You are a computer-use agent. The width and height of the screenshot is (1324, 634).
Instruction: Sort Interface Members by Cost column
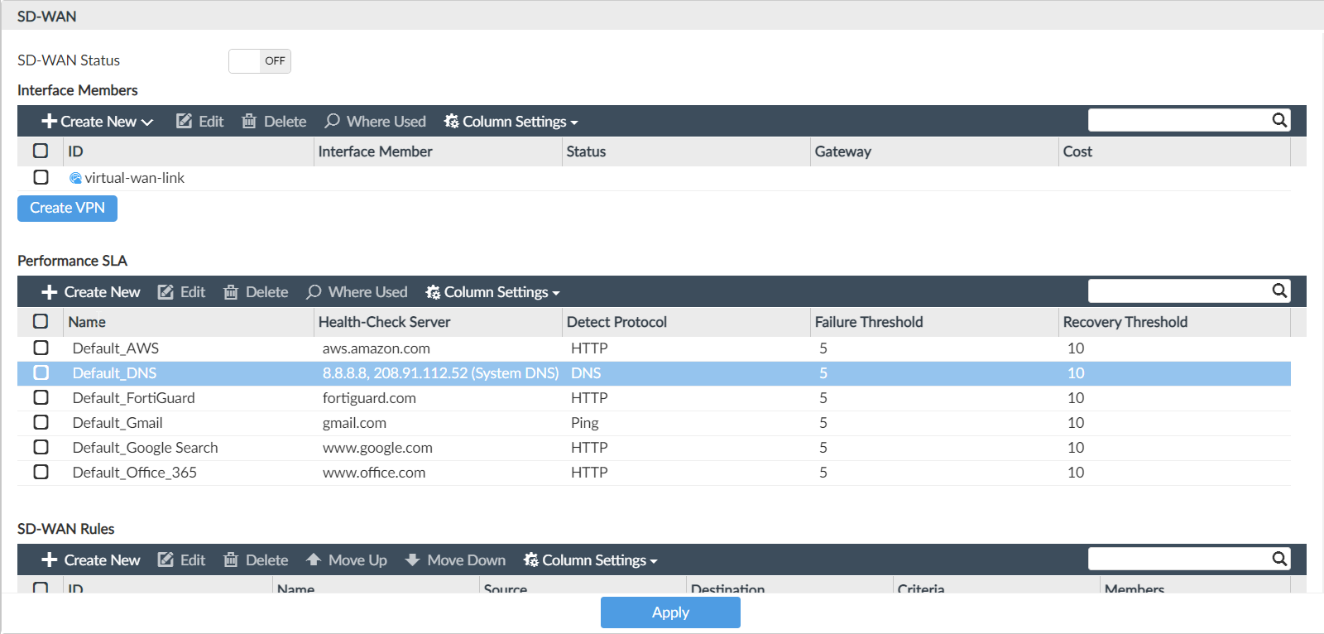pyautogui.click(x=1077, y=151)
